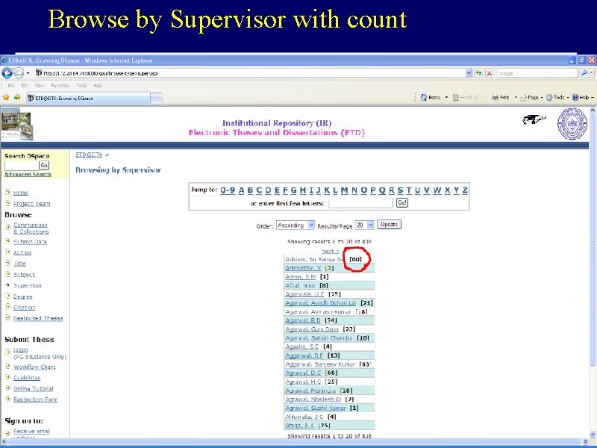Open supervisor Agarwal, B D entry

(x=303, y=320)
